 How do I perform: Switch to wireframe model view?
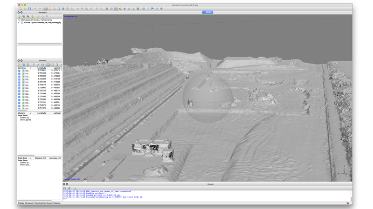[x=129, y=8]
